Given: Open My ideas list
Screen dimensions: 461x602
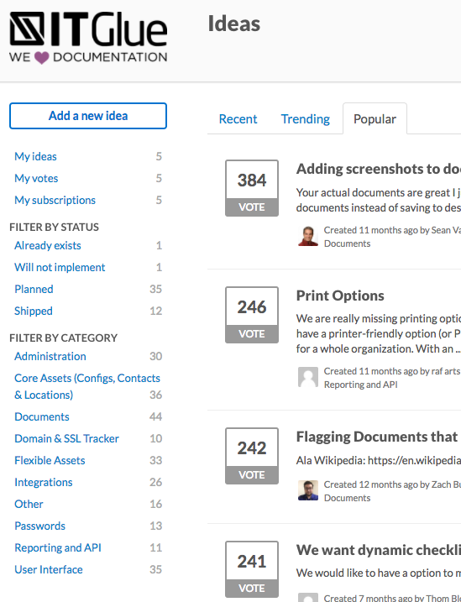Looking at the screenshot, I should pos(35,156).
